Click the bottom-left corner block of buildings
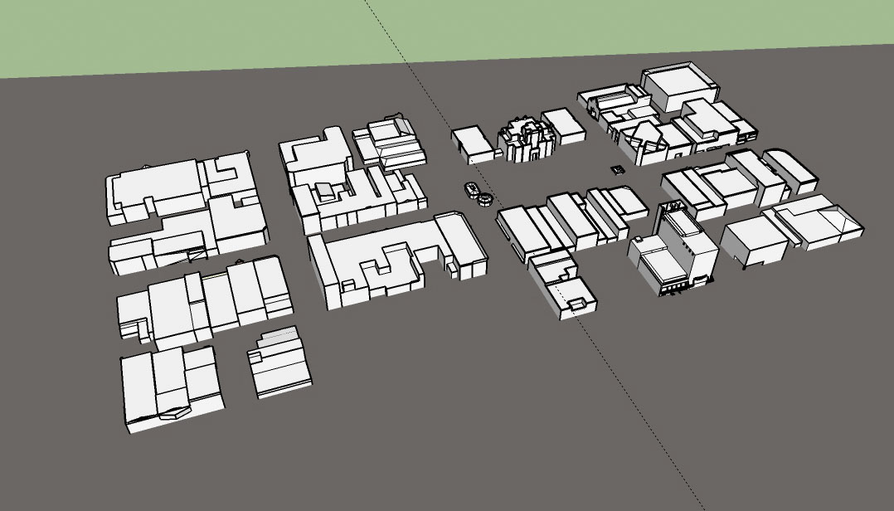Screen dimensions: 894x511 170,386
